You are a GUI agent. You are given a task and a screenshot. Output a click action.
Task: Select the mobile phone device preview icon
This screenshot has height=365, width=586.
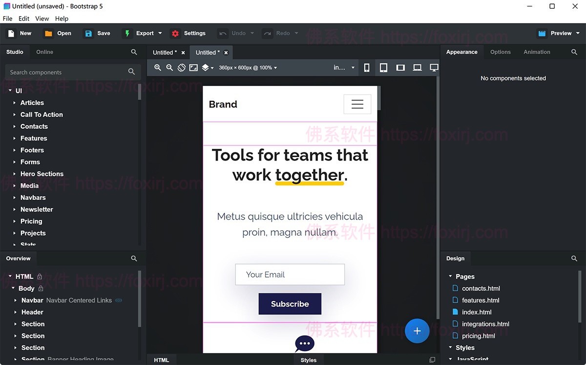click(367, 68)
